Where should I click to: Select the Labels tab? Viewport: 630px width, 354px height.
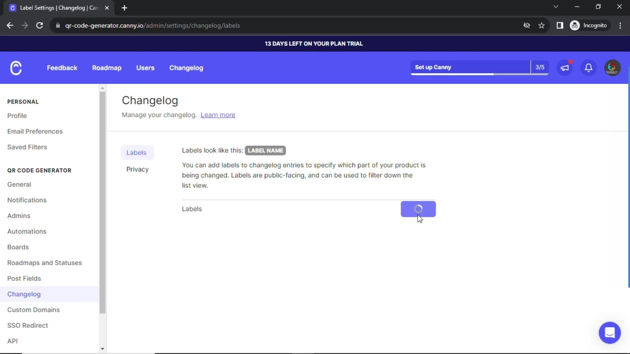point(136,152)
